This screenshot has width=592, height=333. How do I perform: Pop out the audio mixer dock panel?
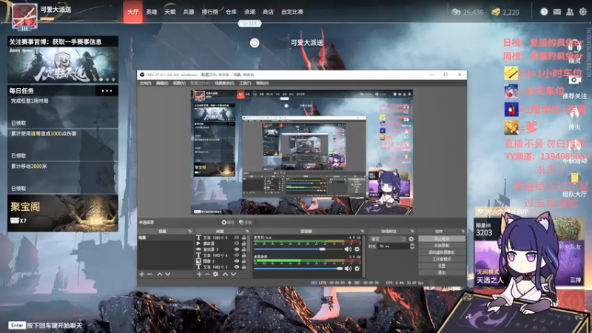tap(363, 231)
